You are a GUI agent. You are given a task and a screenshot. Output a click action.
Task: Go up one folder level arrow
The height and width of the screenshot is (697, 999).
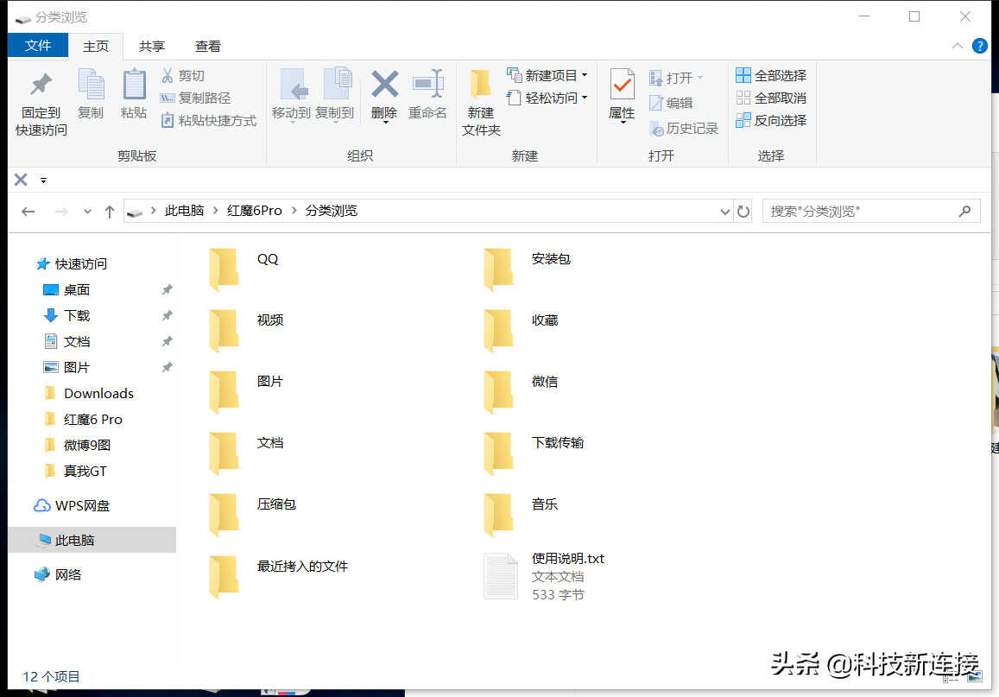click(x=110, y=212)
